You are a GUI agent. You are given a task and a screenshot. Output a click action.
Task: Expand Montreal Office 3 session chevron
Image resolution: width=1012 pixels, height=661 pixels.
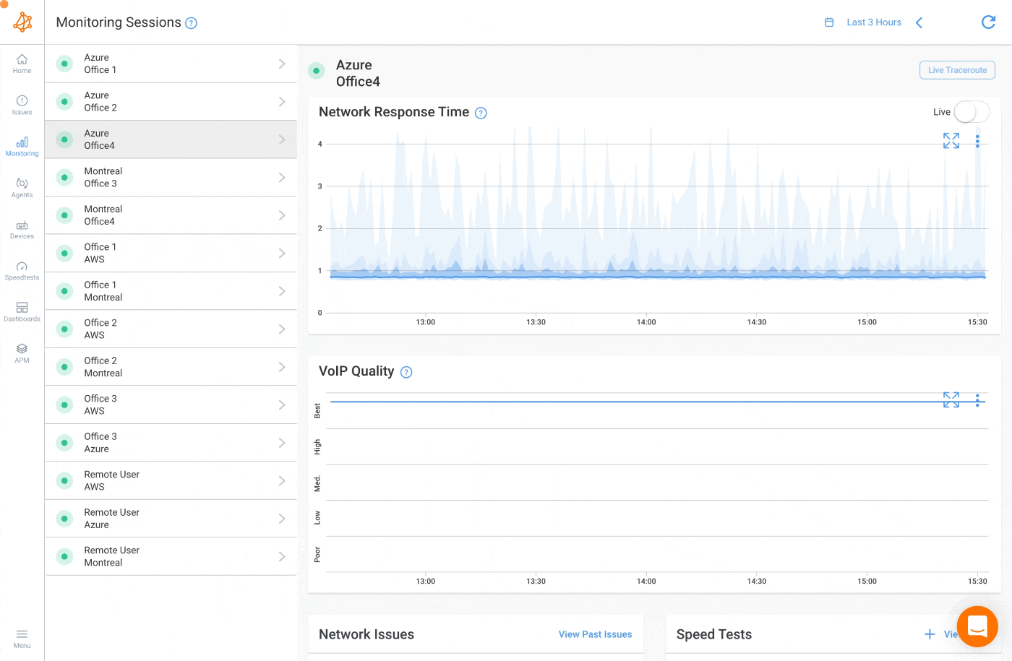click(x=282, y=178)
